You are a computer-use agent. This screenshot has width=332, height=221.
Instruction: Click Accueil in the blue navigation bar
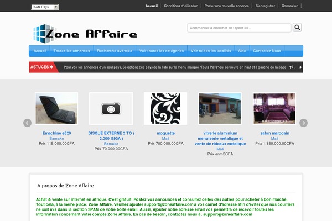(x=40, y=51)
